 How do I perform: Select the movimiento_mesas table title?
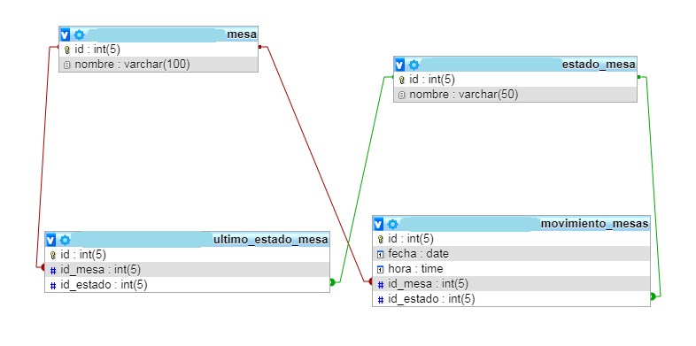click(x=595, y=224)
